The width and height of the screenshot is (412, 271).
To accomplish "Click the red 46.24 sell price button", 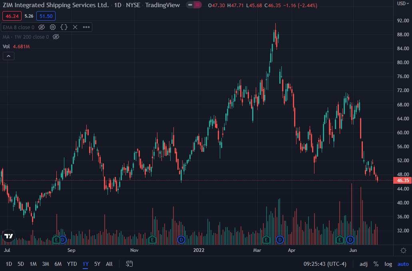I will [12, 16].
